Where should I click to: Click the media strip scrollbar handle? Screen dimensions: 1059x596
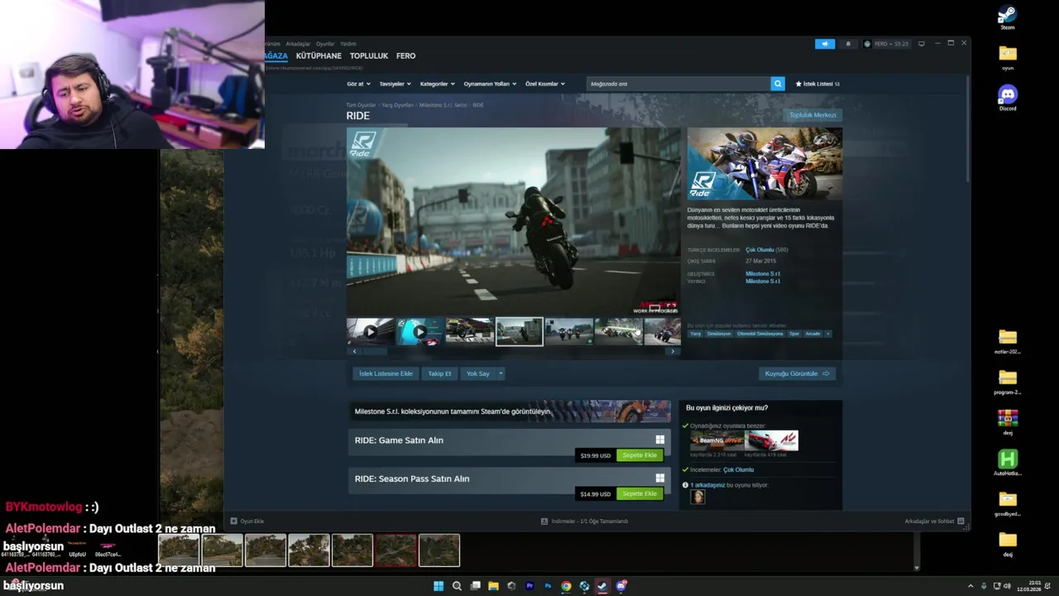coord(376,351)
